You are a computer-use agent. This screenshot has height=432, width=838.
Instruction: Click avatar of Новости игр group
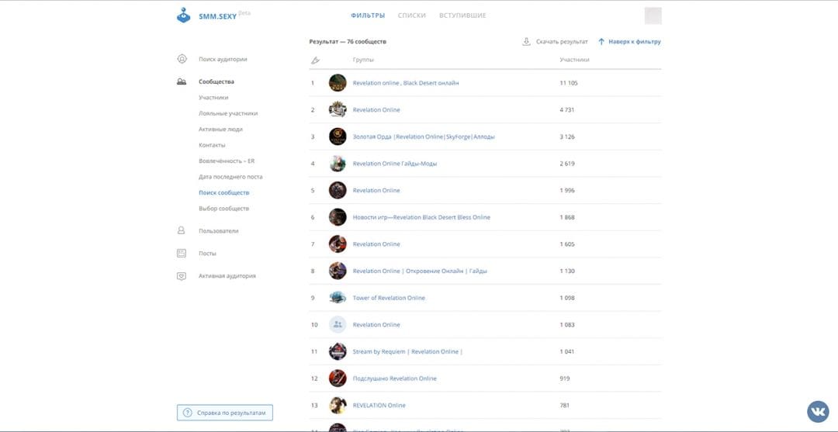tap(338, 217)
